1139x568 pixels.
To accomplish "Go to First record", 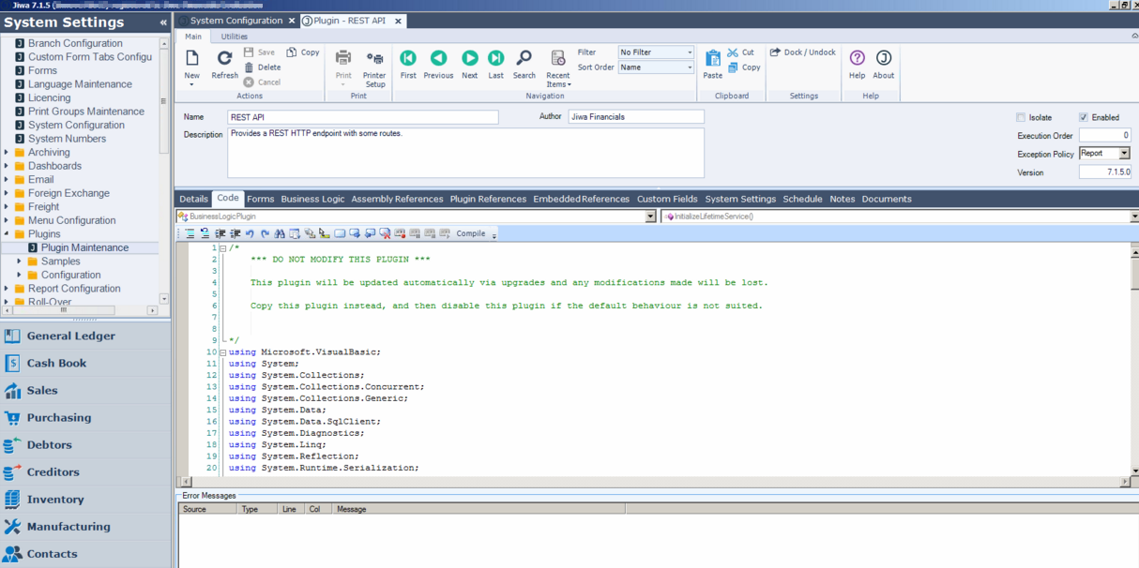I will tap(408, 60).
